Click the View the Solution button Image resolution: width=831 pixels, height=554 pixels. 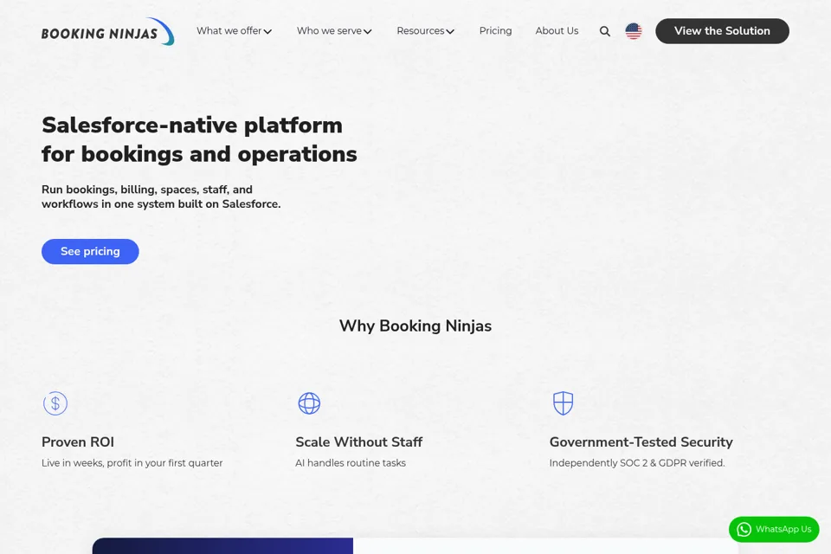(x=722, y=31)
